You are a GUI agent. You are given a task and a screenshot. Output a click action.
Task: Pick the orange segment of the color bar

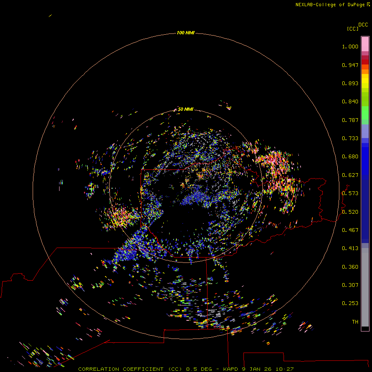(x=365, y=69)
